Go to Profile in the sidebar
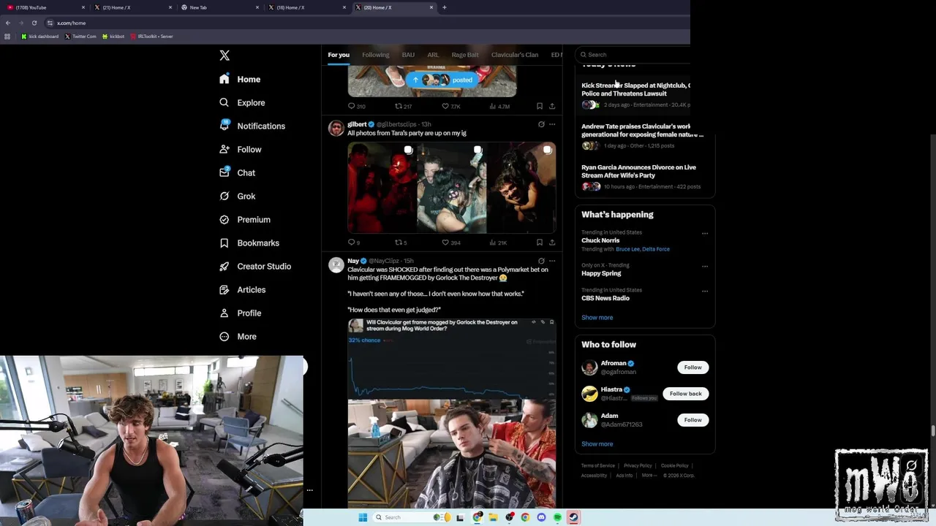Viewport: 936px width, 526px height. (x=240, y=313)
